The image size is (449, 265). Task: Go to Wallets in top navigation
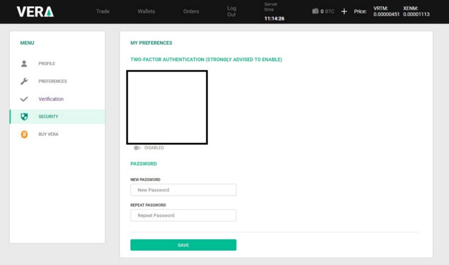coord(146,11)
